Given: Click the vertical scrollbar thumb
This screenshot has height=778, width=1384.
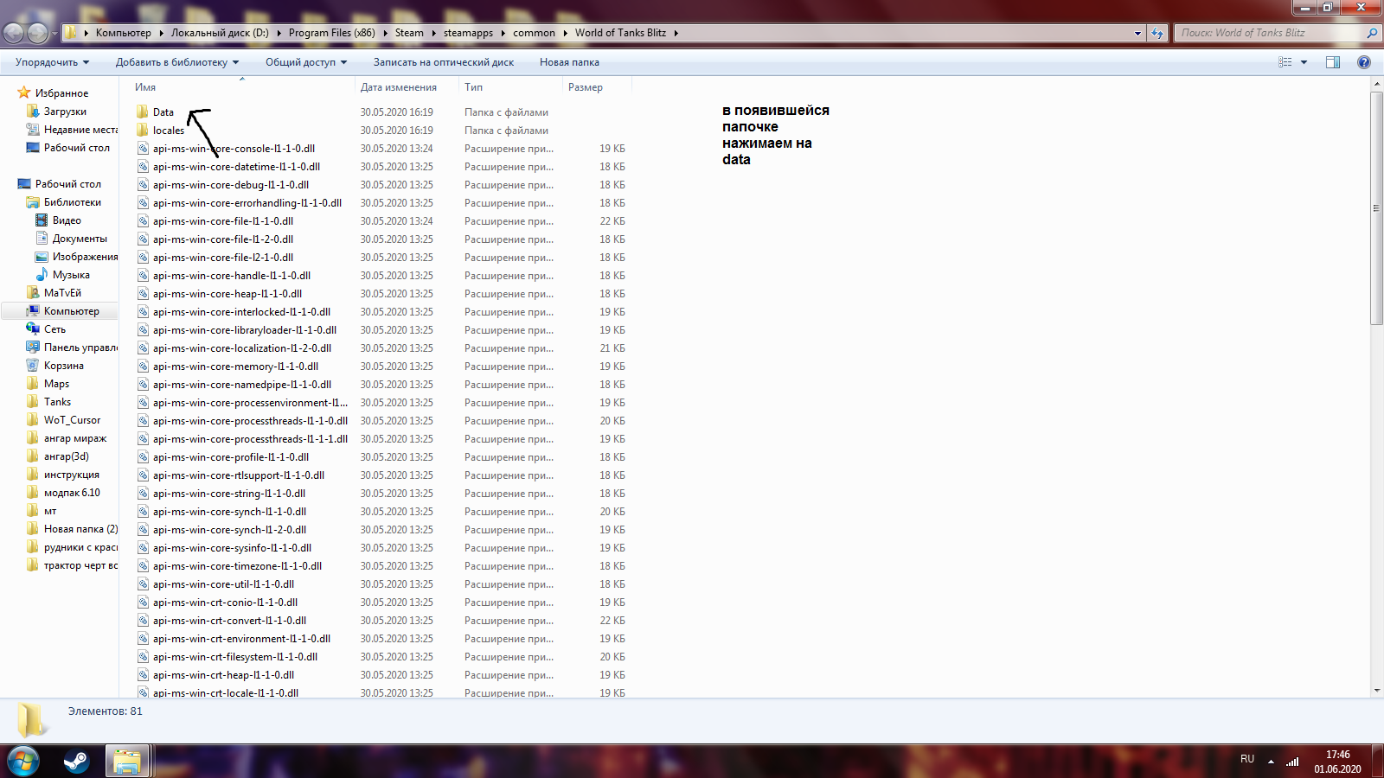Looking at the screenshot, I should (1376, 208).
